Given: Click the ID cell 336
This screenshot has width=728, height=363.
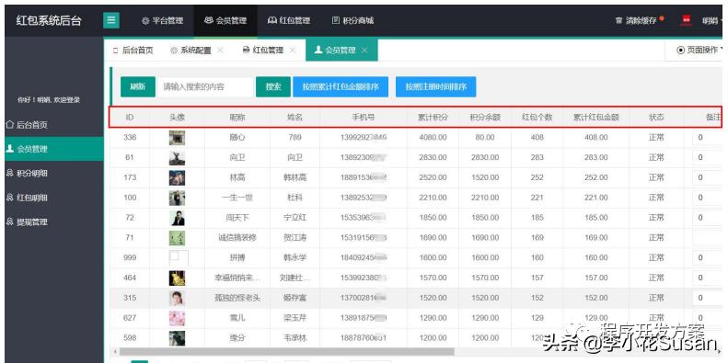Looking at the screenshot, I should click(130, 137).
